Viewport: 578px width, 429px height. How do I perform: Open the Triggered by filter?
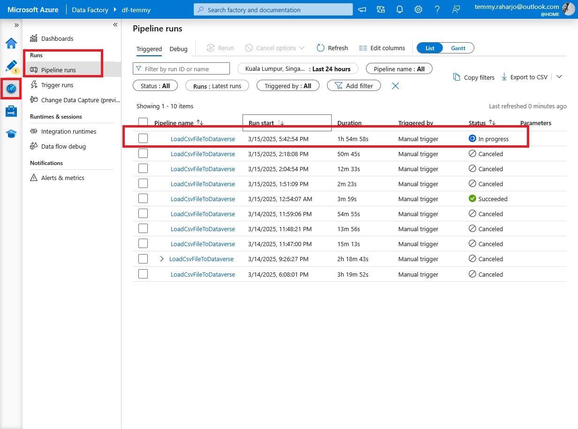[x=288, y=86]
